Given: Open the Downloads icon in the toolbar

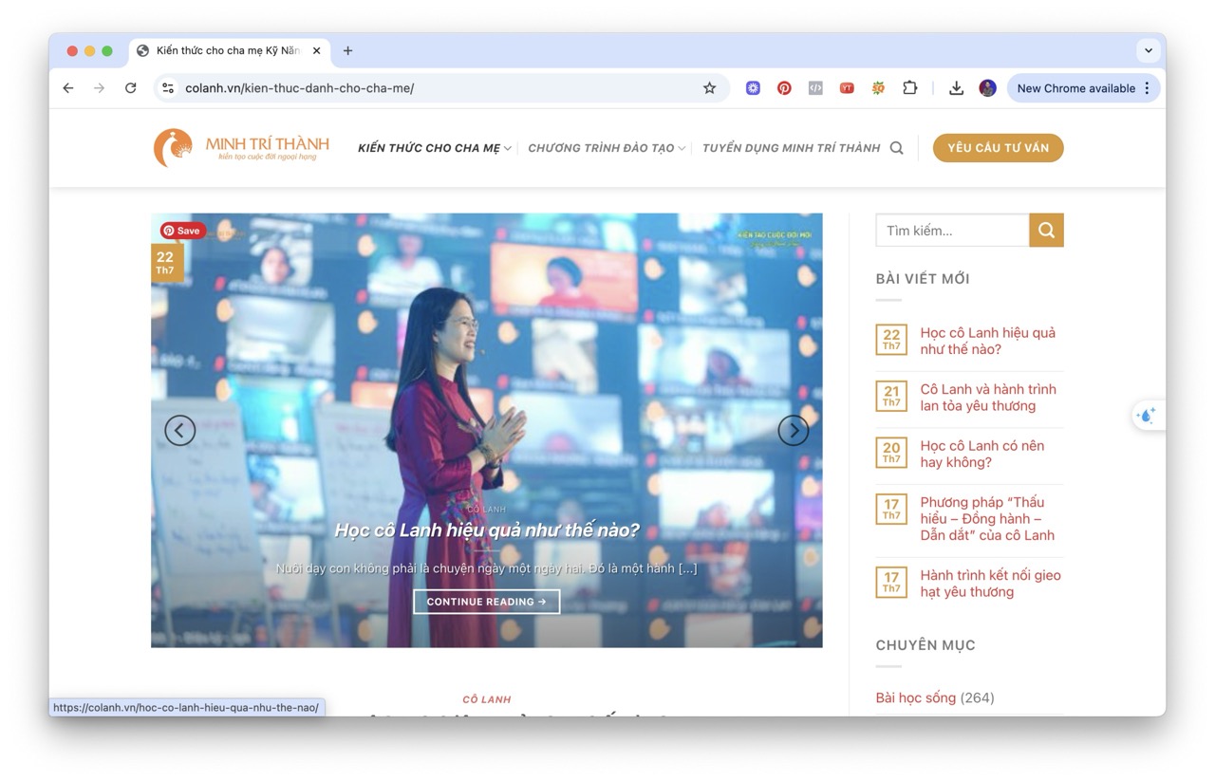Looking at the screenshot, I should point(956,87).
